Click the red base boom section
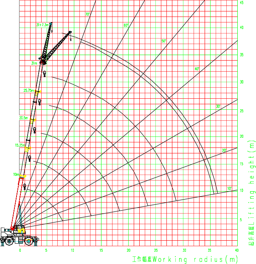The width and height of the screenshot is (256, 264). [17, 203]
